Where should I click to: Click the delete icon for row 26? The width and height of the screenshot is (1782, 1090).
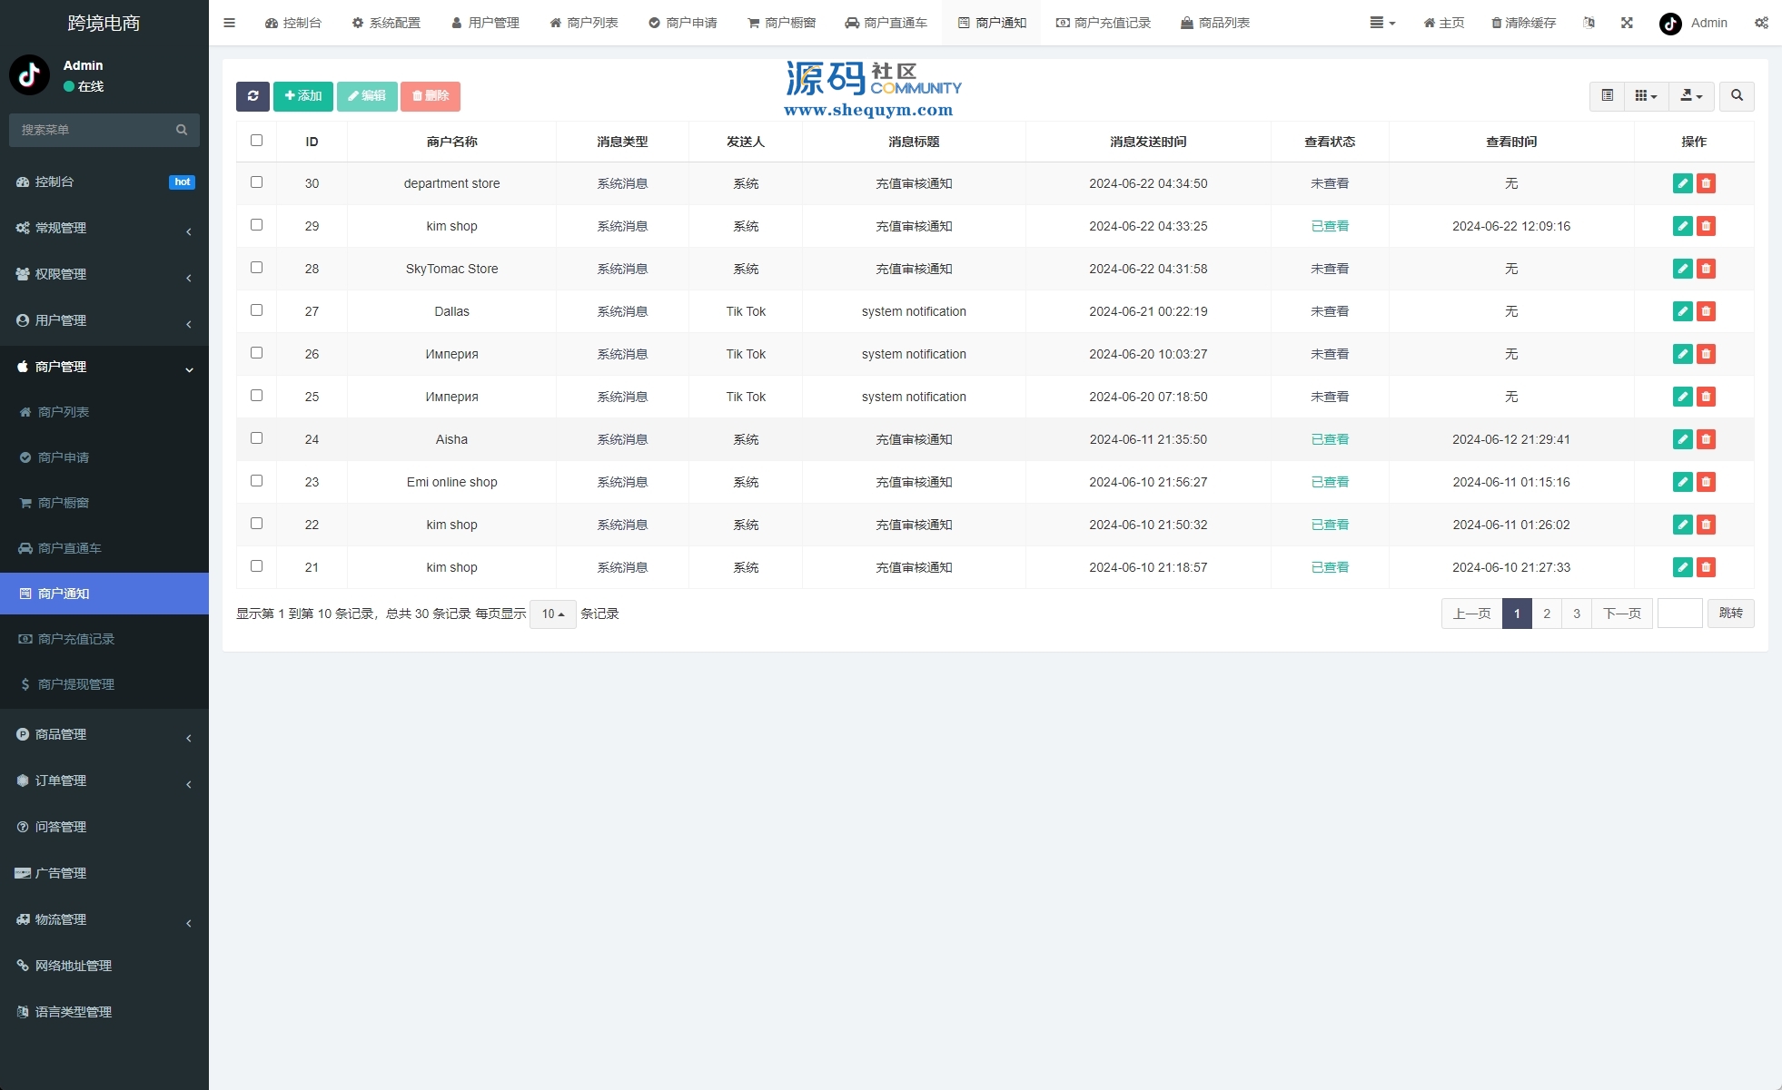click(1706, 354)
